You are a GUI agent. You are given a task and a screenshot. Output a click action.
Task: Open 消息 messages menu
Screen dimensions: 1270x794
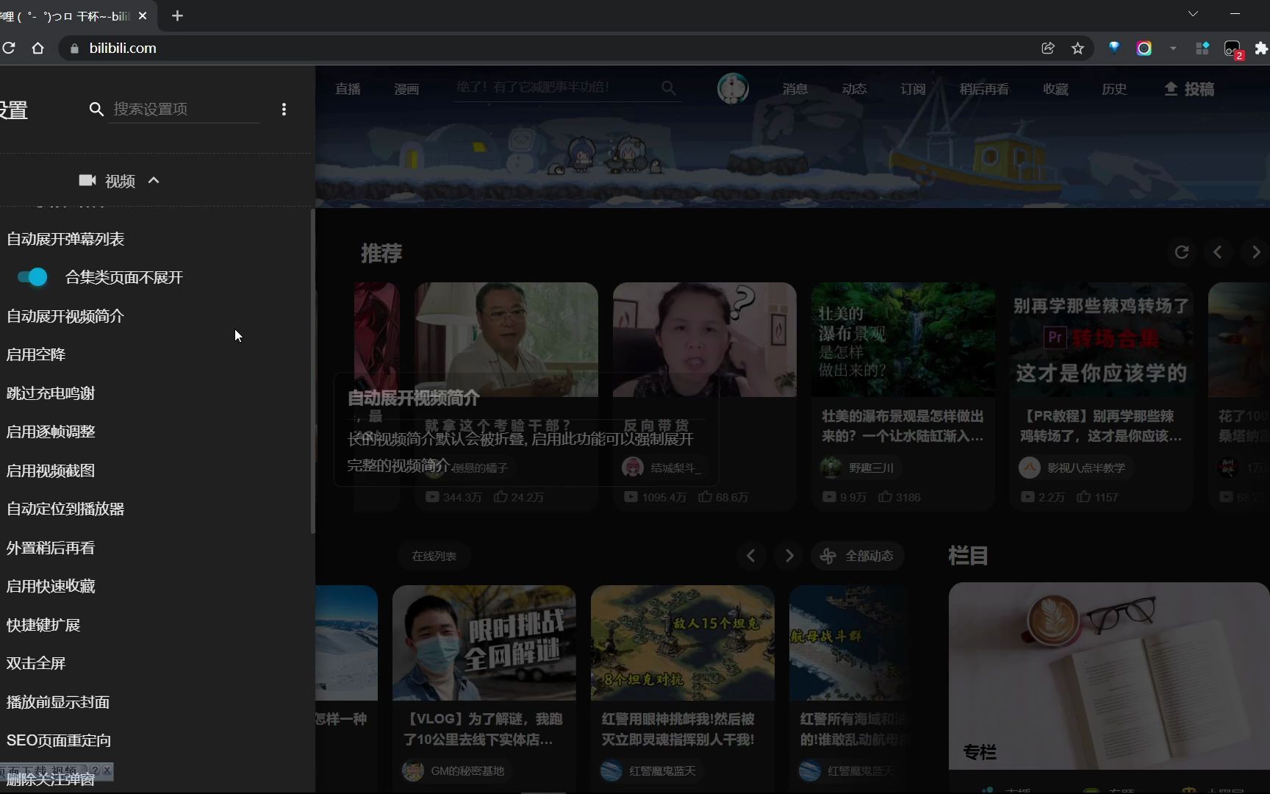pyautogui.click(x=795, y=89)
